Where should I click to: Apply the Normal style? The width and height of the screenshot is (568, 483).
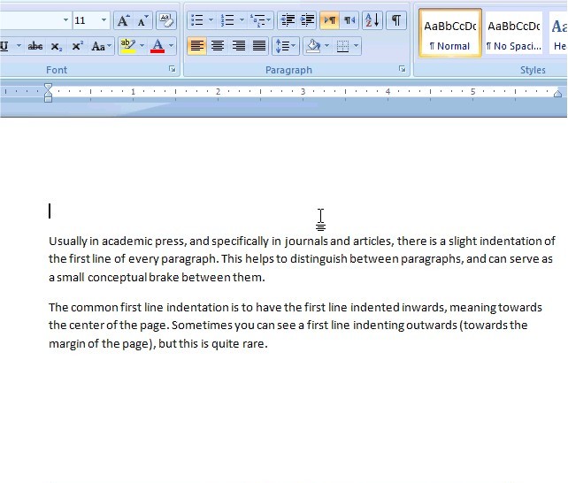pos(450,34)
